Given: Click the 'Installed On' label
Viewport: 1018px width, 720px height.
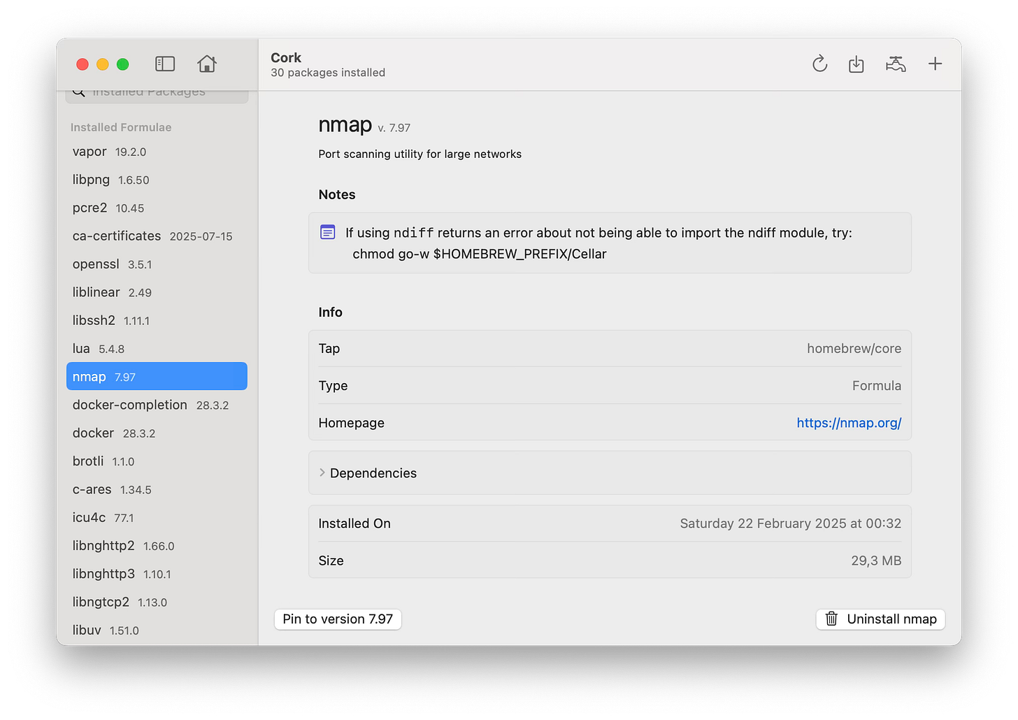Looking at the screenshot, I should pos(354,524).
